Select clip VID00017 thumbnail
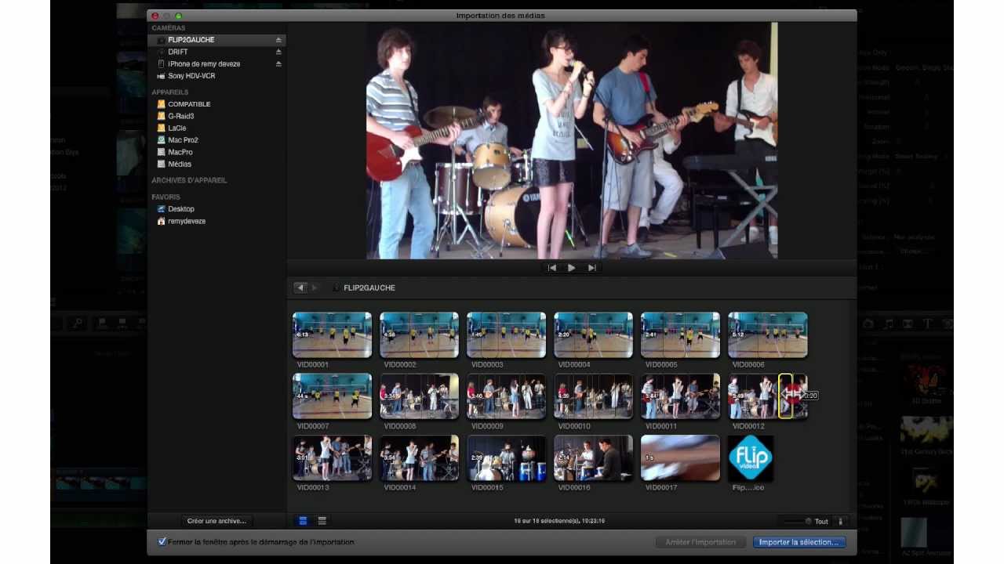The width and height of the screenshot is (1004, 564). click(680, 457)
